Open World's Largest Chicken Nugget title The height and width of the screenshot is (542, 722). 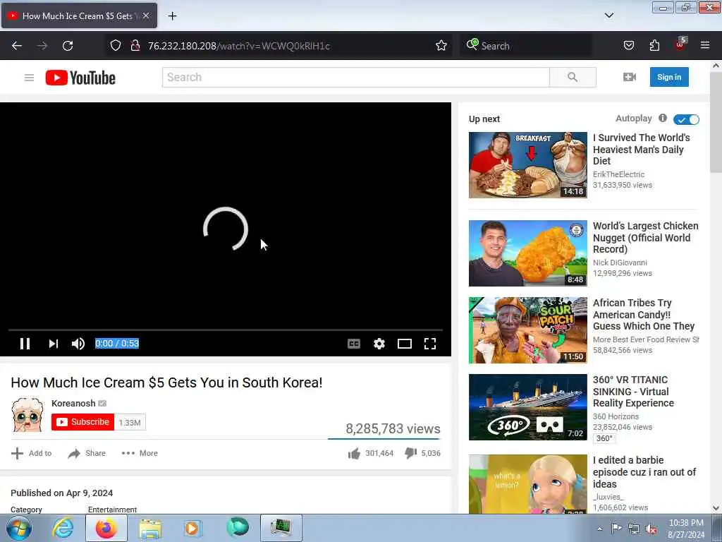tap(645, 237)
